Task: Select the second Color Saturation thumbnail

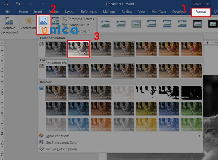Action: [x=79, y=49]
